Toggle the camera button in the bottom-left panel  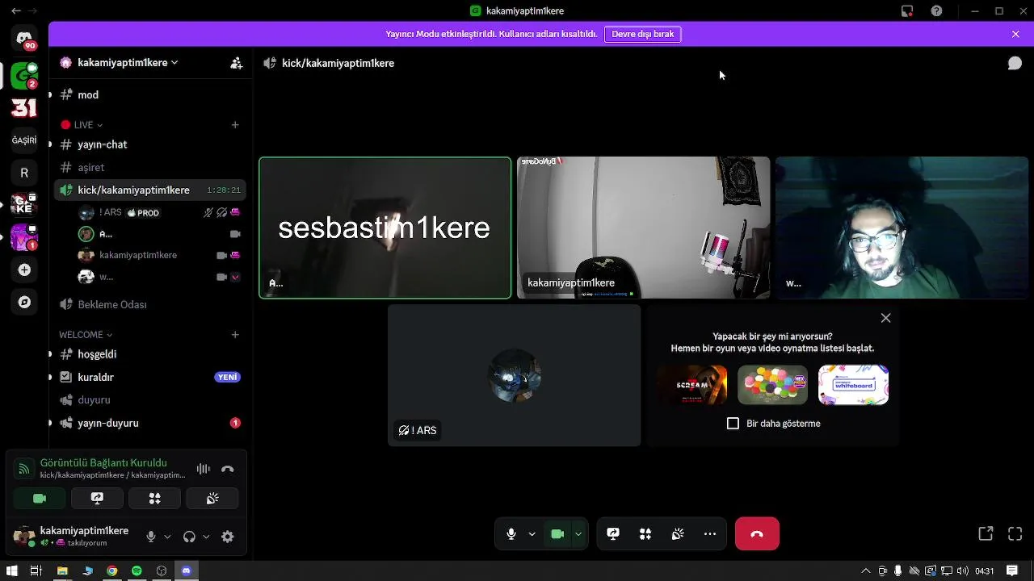tap(40, 499)
